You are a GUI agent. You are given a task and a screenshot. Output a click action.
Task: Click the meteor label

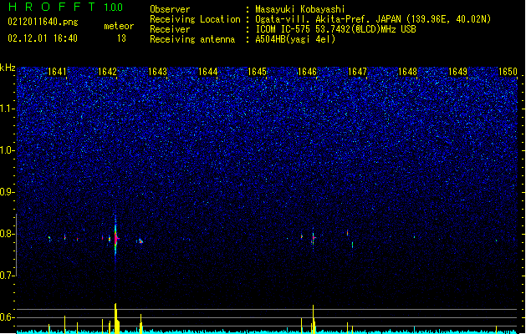coord(119,26)
